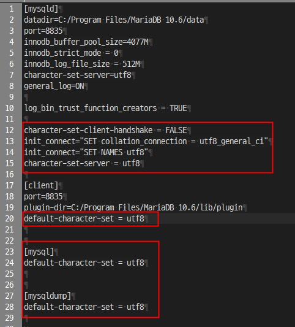Image resolution: width=295 pixels, height=327 pixels.
Task: Click the log_bin_trust_function_creators = TRUE line
Action: point(106,108)
